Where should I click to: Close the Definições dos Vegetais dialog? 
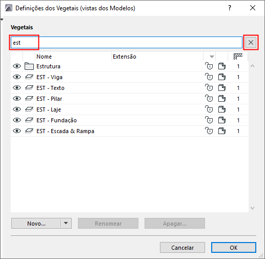253,8
